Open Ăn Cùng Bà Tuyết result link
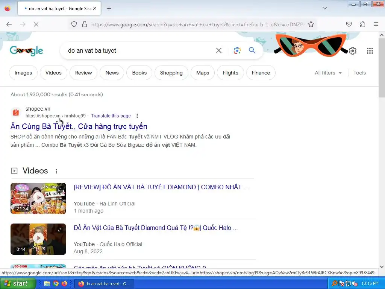 [79, 126]
